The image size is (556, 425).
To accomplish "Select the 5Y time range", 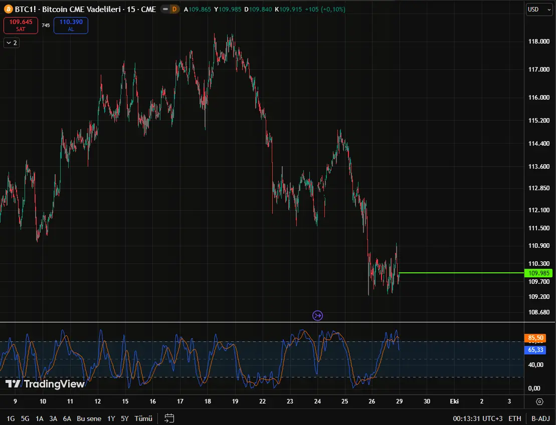I will (125, 418).
